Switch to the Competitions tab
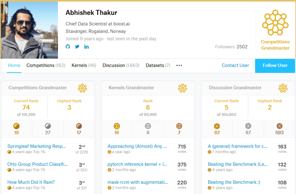This screenshot has height=194, width=296. 46,65
